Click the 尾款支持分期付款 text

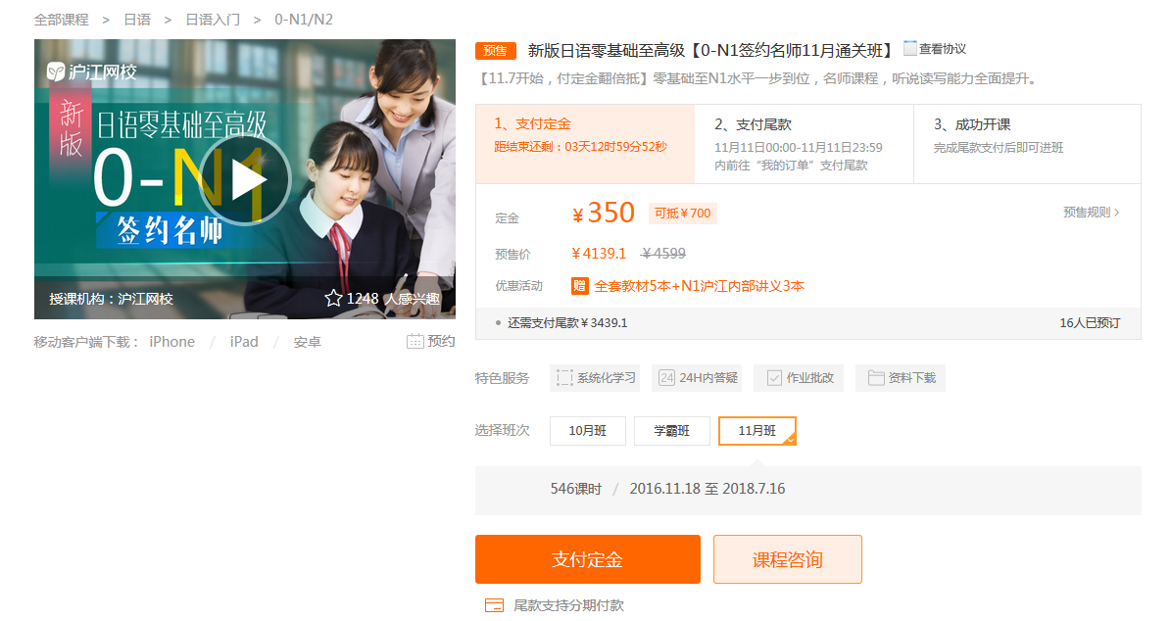pyautogui.click(x=568, y=605)
